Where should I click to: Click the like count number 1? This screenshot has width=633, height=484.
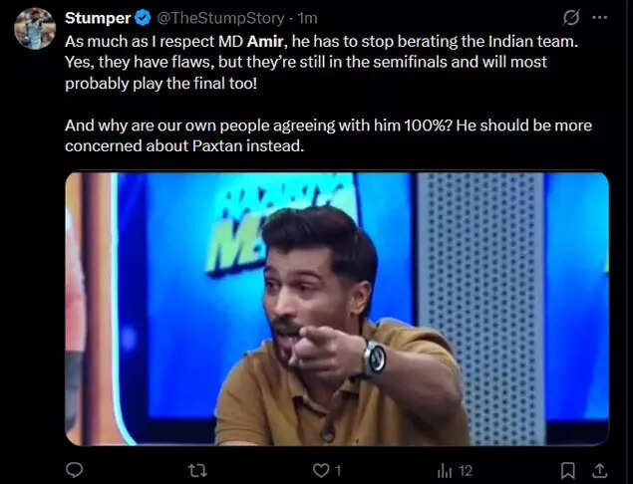(338, 469)
